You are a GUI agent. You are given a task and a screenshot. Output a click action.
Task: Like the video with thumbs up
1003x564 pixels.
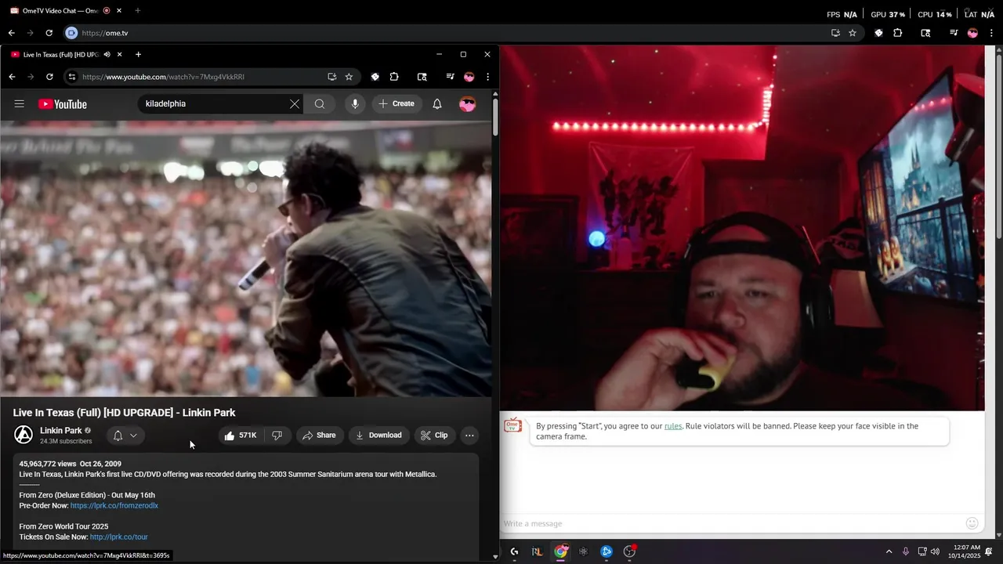[241, 436]
